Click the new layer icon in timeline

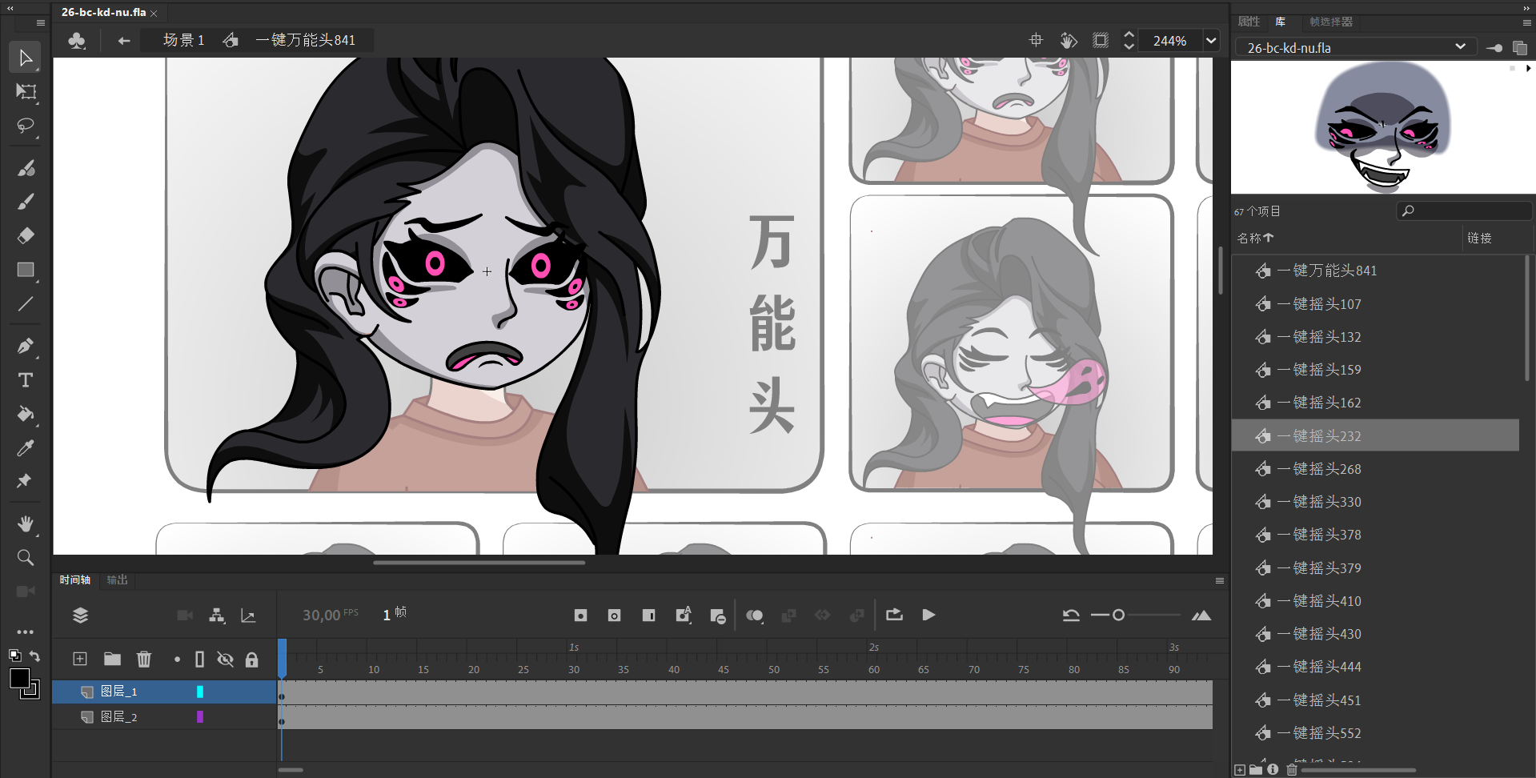[x=80, y=659]
